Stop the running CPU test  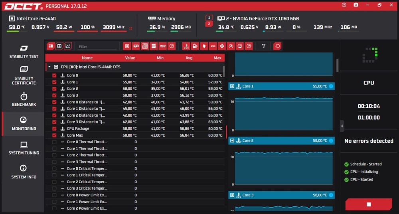pyautogui.click(x=369, y=204)
